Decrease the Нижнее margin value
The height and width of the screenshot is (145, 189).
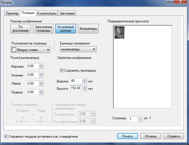(x=41, y=76)
